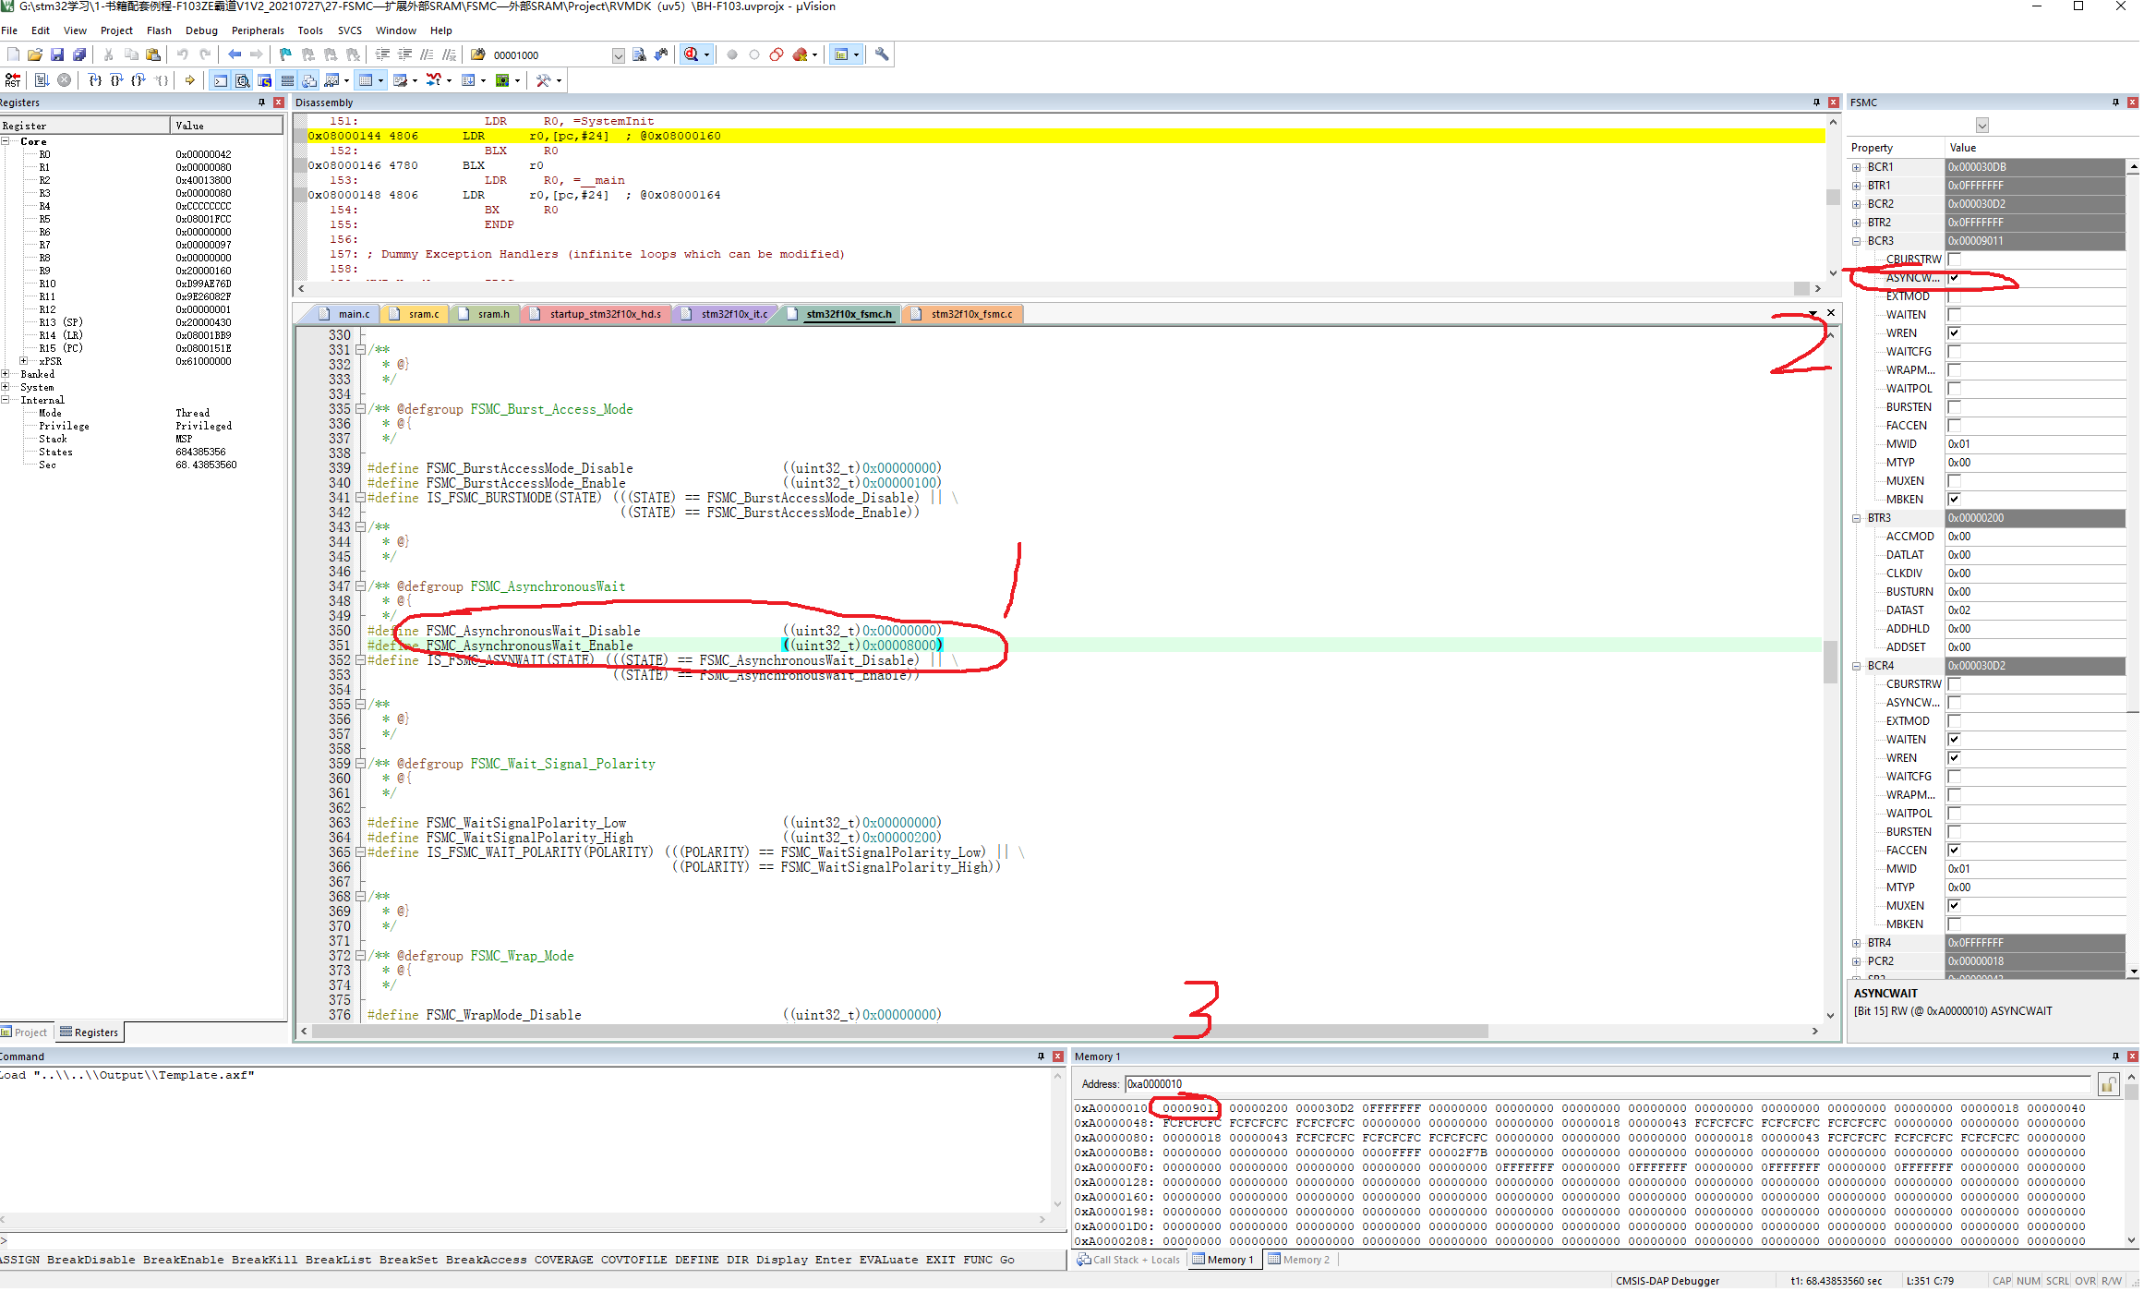Click the Step Out icon
2144x1304 pixels.
click(139, 80)
